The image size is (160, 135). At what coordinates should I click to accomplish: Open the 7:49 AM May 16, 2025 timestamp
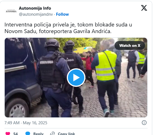tap(26, 123)
